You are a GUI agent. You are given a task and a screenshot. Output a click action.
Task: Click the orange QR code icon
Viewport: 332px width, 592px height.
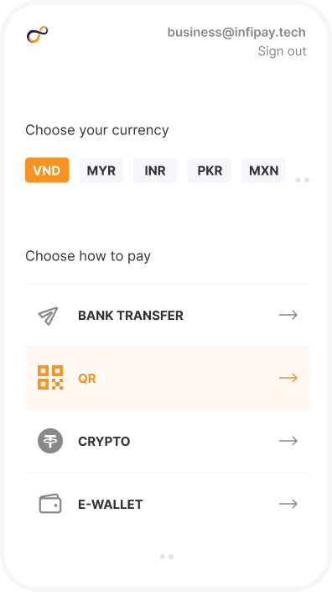click(50, 378)
